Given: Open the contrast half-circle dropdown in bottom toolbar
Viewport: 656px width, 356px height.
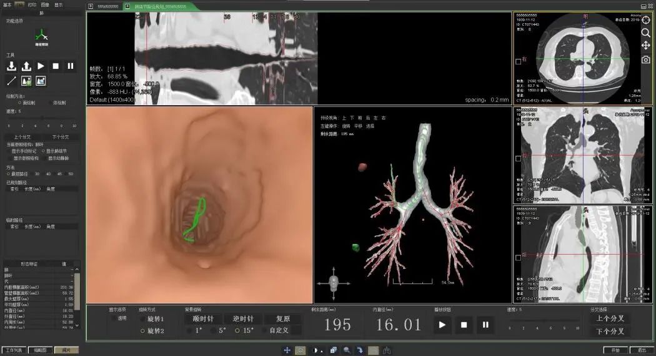Looking at the screenshot, I should pos(317,350).
